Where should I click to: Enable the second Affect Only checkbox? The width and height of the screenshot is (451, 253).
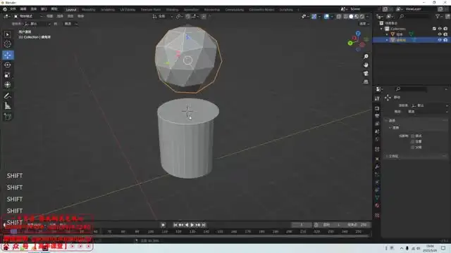click(413, 142)
